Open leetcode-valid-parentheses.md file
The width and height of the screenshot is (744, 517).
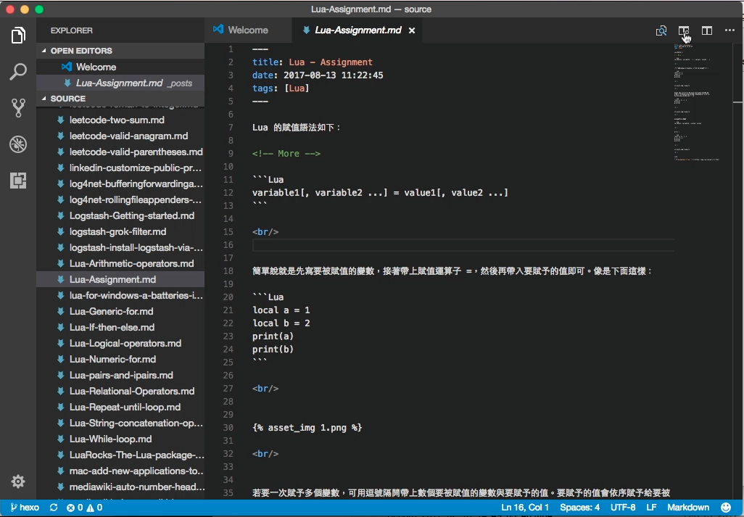120,152
